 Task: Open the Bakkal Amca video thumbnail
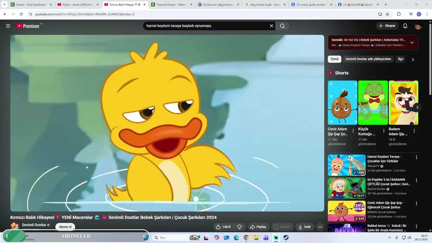pos(347,228)
